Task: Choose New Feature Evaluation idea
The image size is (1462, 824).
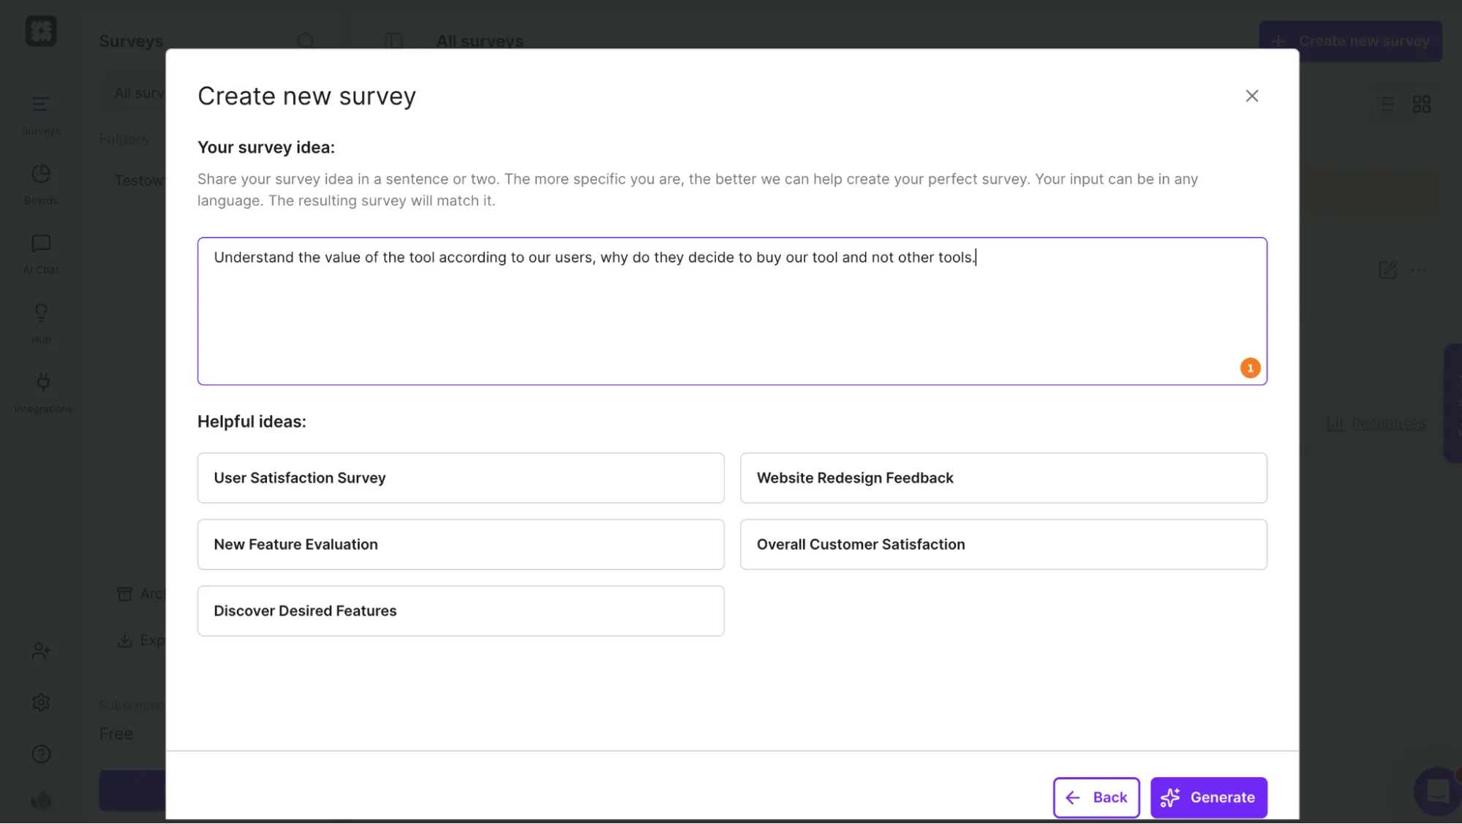Action: 460,544
